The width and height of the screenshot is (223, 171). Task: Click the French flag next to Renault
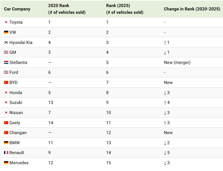(6, 153)
